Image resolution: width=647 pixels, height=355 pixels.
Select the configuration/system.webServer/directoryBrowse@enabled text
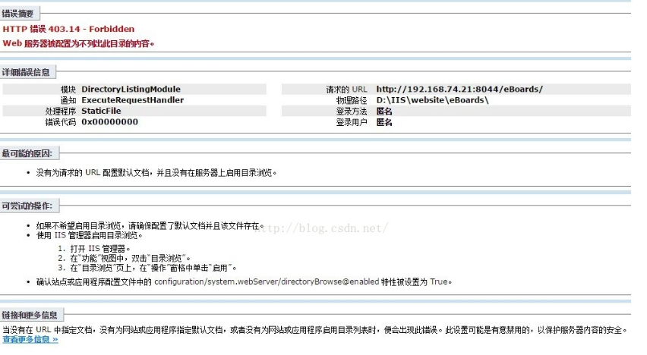click(267, 281)
